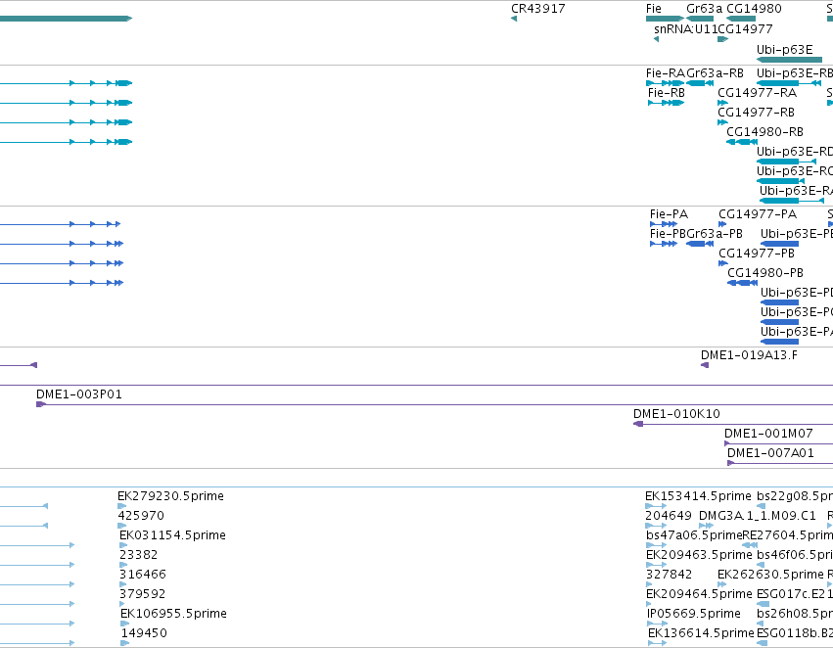The height and width of the screenshot is (648, 833).
Task: Open the DME1-010K10 clone label
Action: pyautogui.click(x=676, y=414)
